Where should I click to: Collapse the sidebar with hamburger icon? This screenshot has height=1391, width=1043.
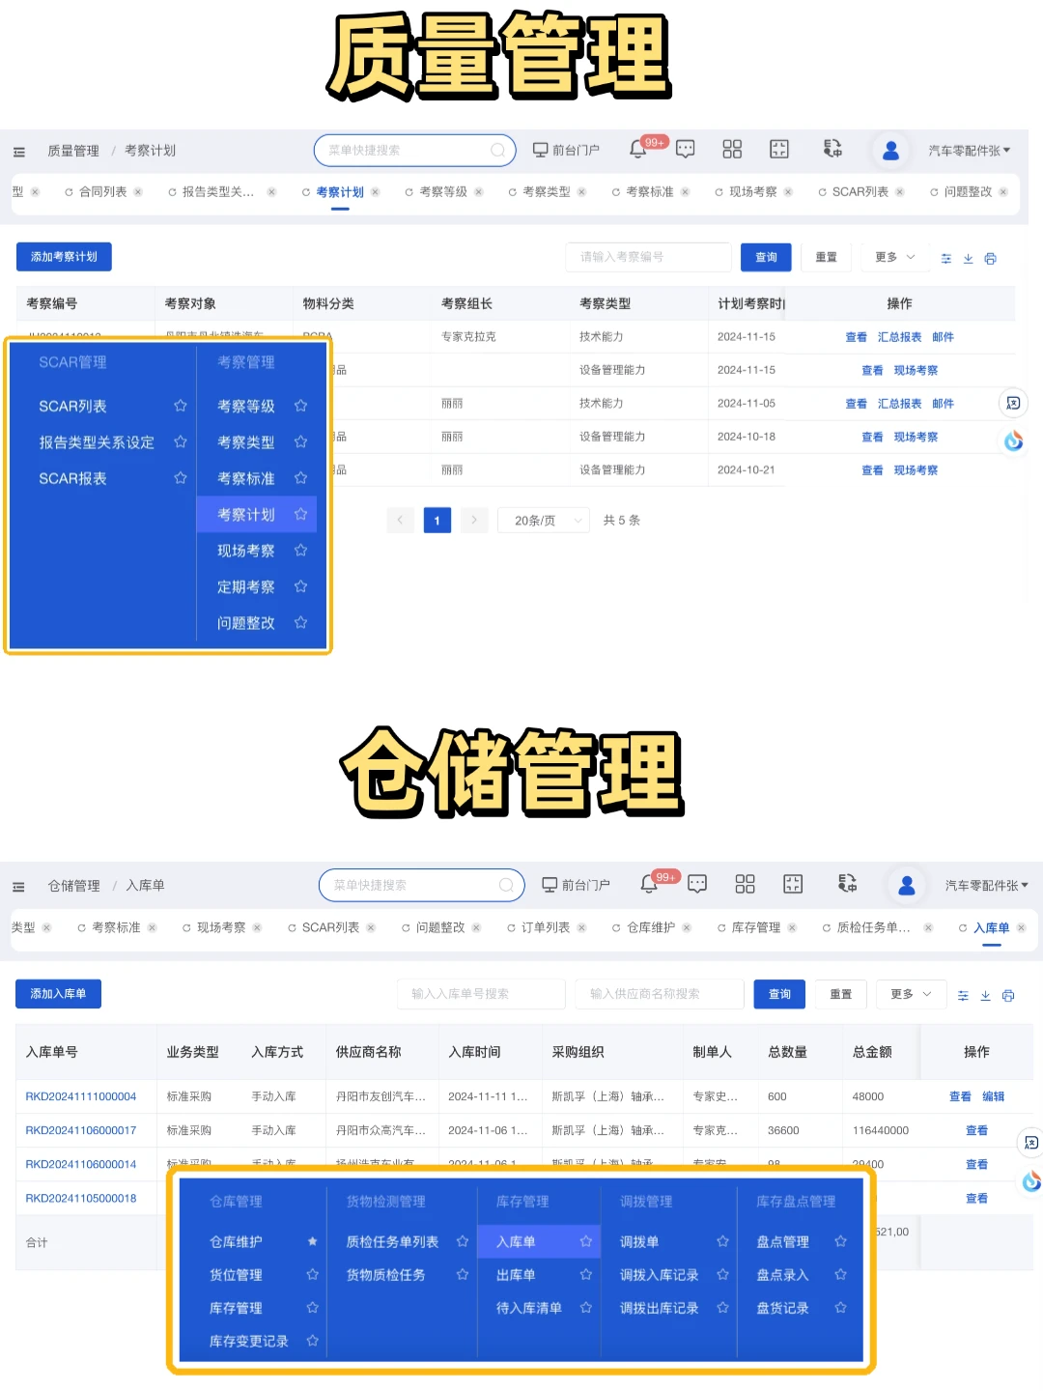tap(19, 151)
